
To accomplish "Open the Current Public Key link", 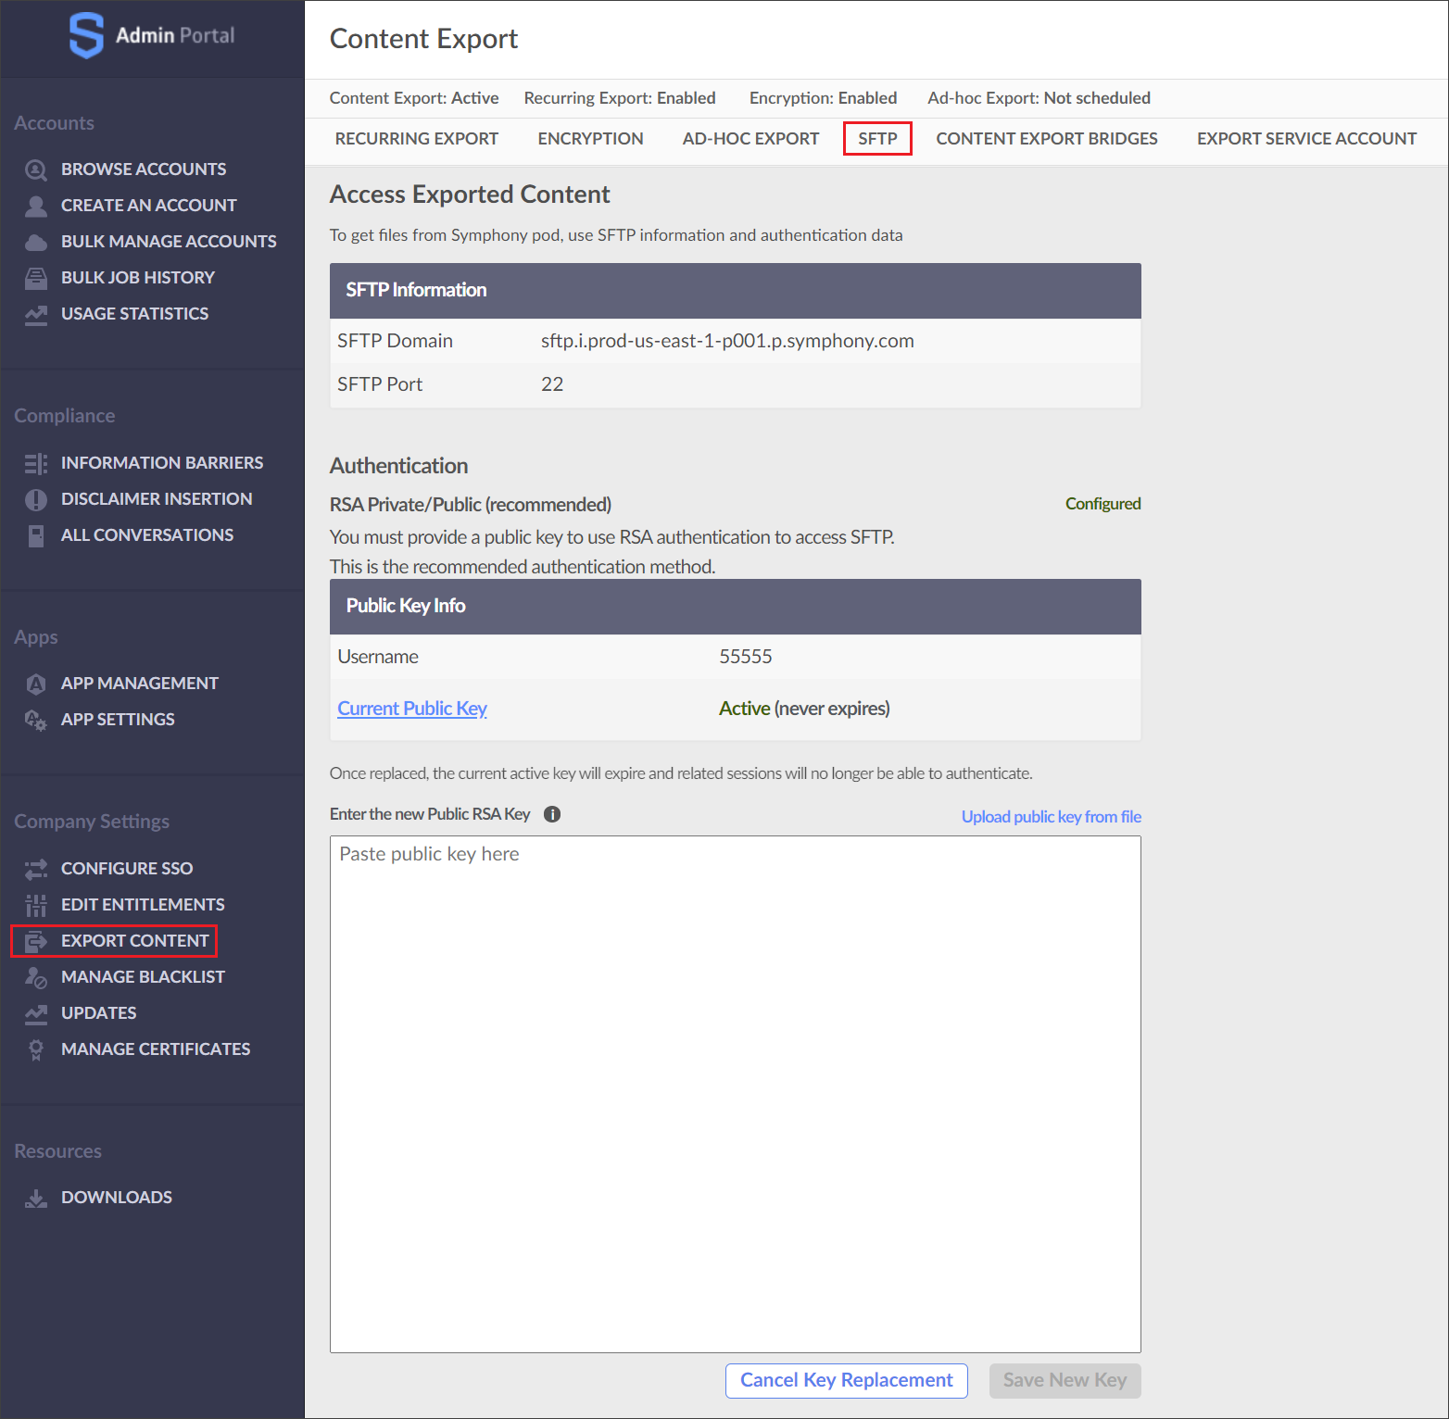I will pos(412,709).
